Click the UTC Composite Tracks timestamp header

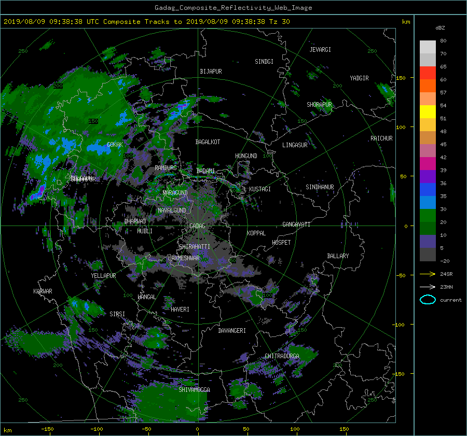(x=146, y=22)
